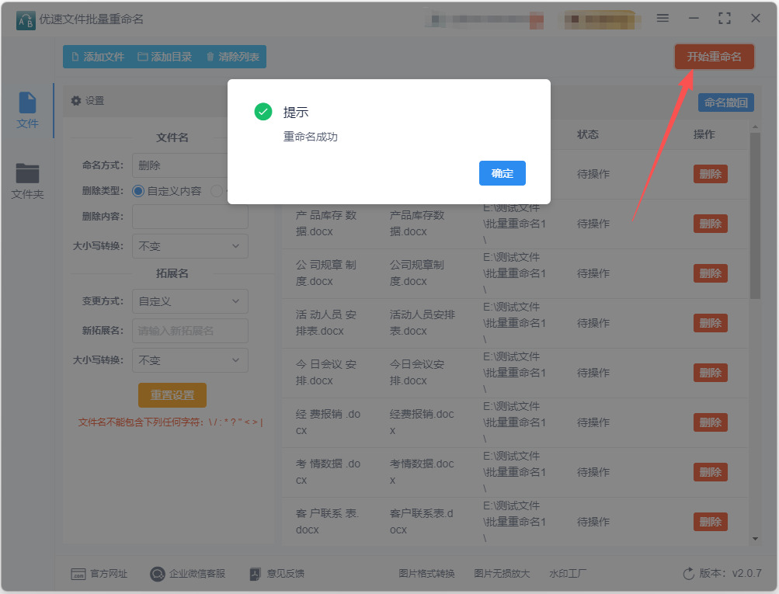Image resolution: width=779 pixels, height=594 pixels.
Task: Open the 图片无损放大 link
Action: click(x=502, y=574)
